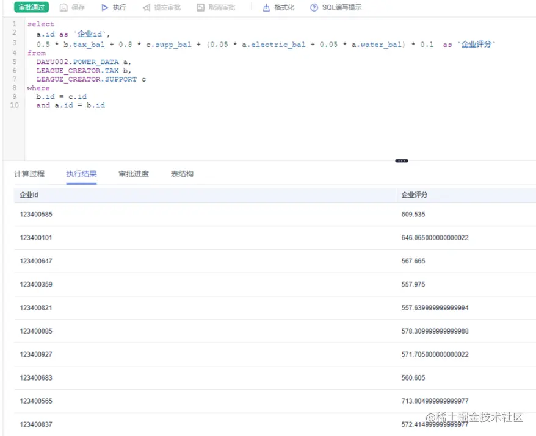Image resolution: width=536 pixels, height=436 pixels.
Task: Click b.id = c.id condition line
Action: [x=62, y=96]
